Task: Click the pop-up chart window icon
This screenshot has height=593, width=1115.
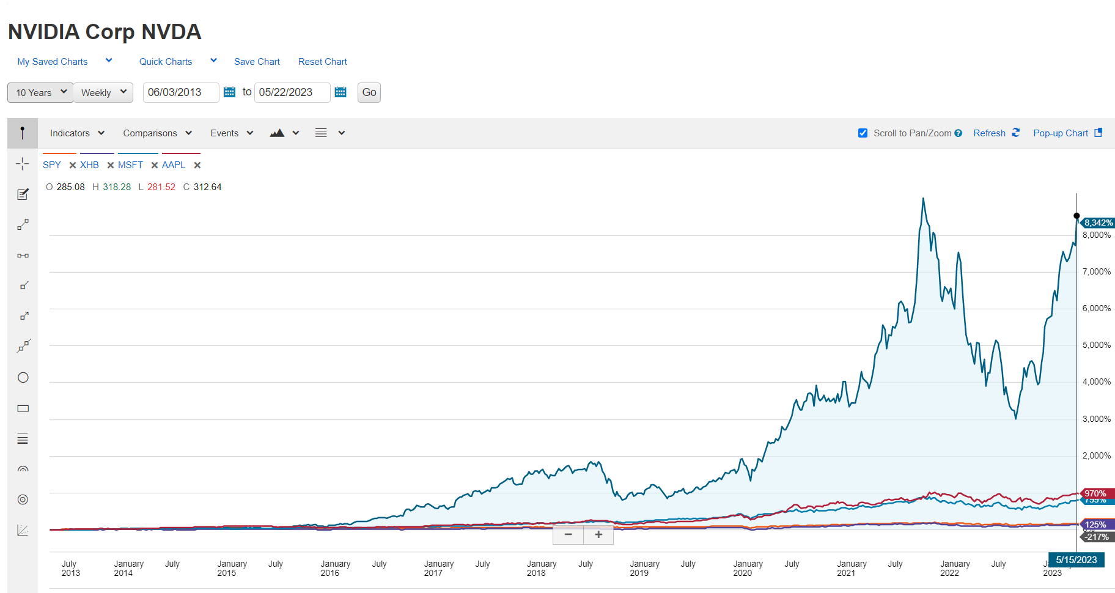Action: pos(1098,133)
